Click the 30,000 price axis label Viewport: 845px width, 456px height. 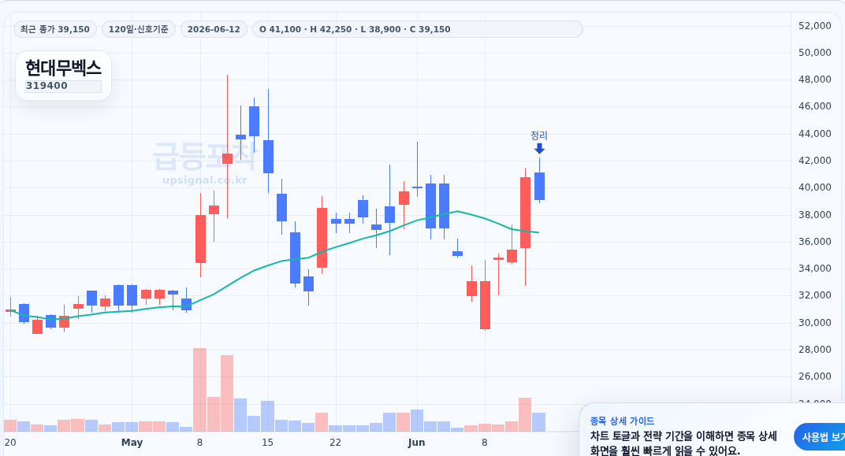[815, 322]
